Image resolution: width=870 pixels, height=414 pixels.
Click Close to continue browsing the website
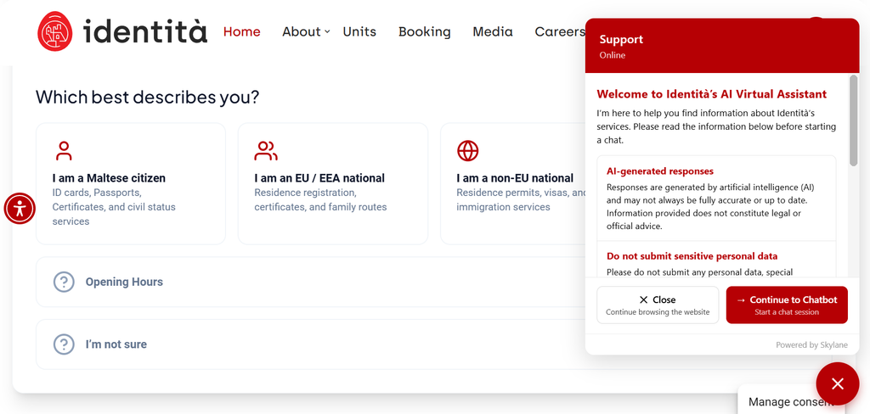coord(658,305)
